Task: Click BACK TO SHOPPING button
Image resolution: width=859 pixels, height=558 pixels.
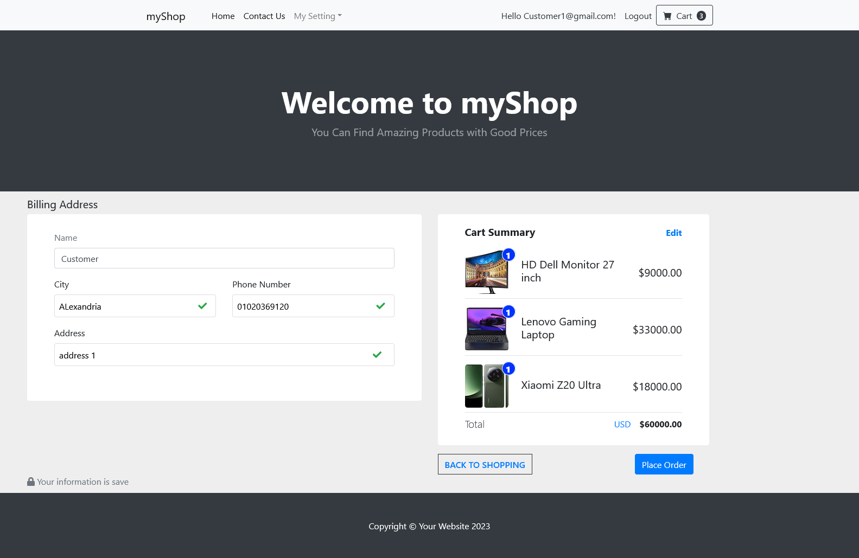Action: pos(485,465)
